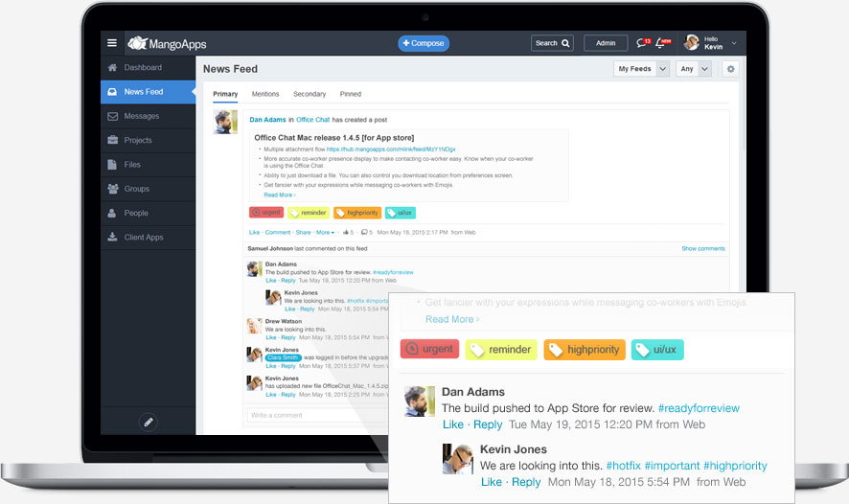This screenshot has width=849, height=504.
Task: Click the pencil edit icon at the sidebar bottom
Action: coord(148,422)
